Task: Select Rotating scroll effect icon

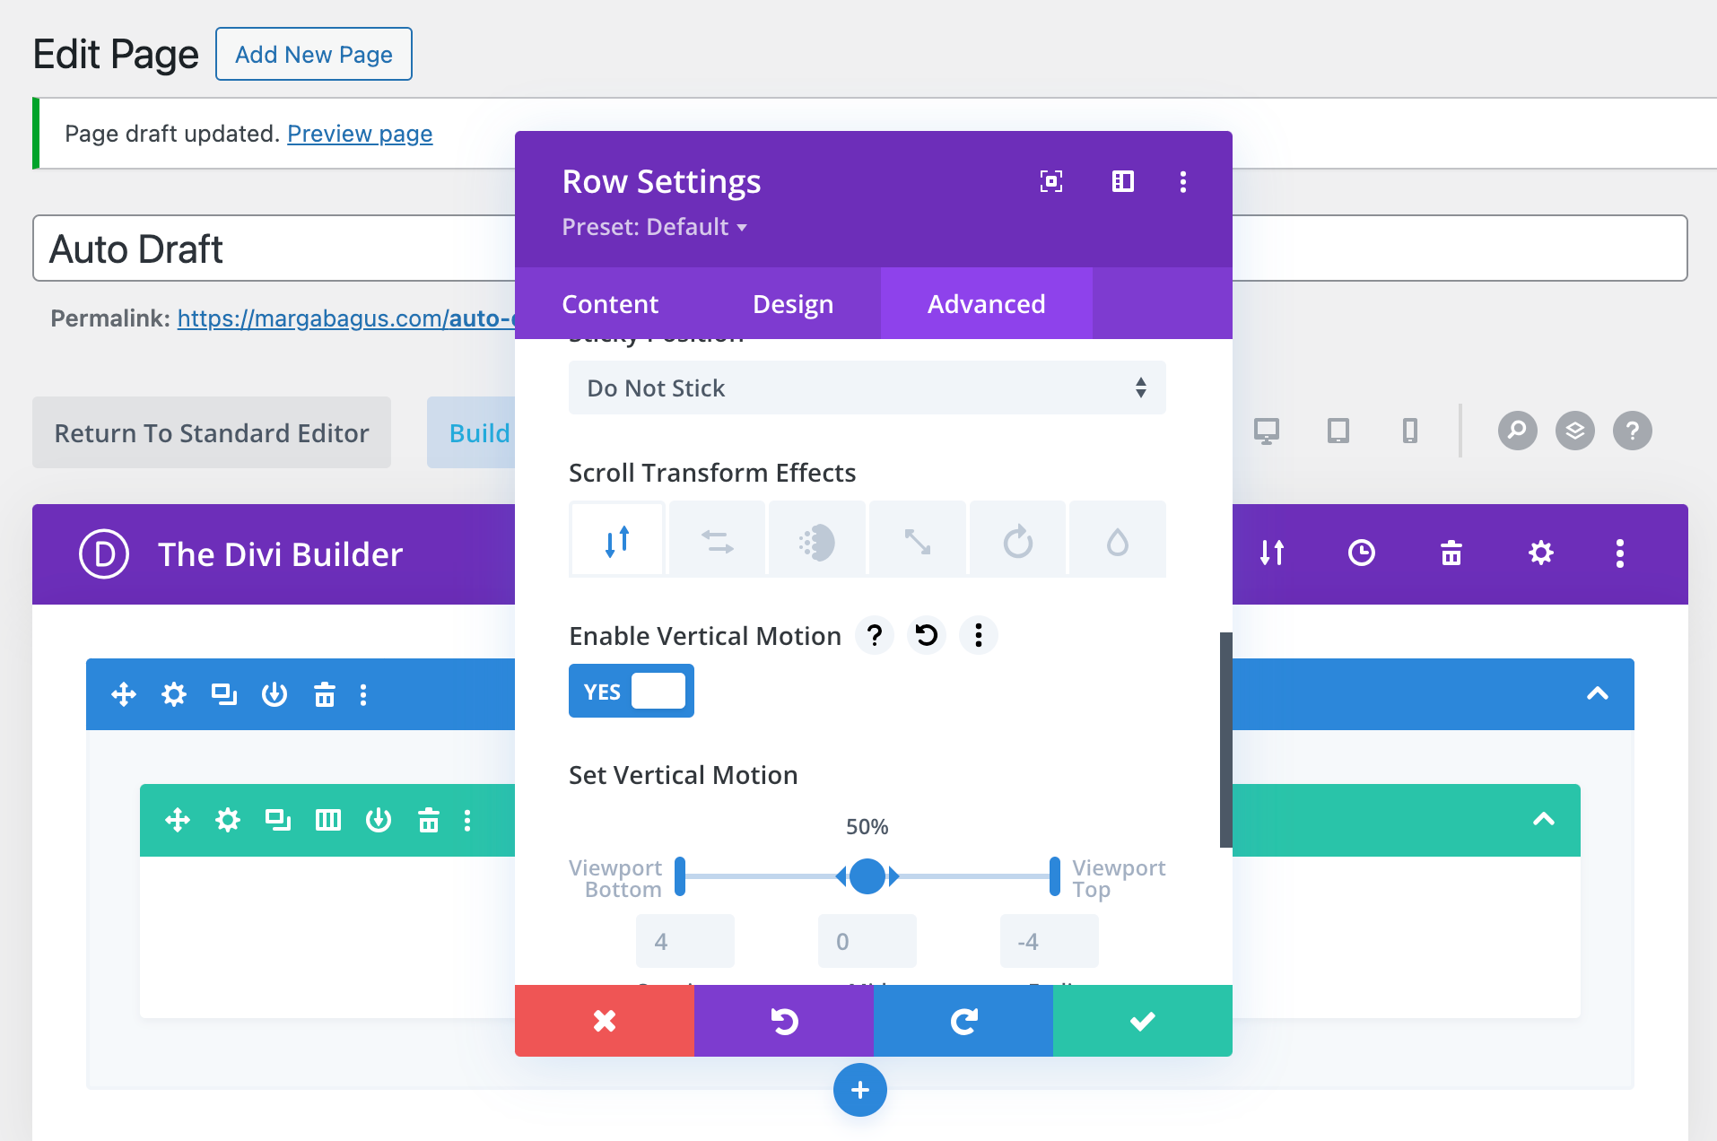Action: point(1017,541)
